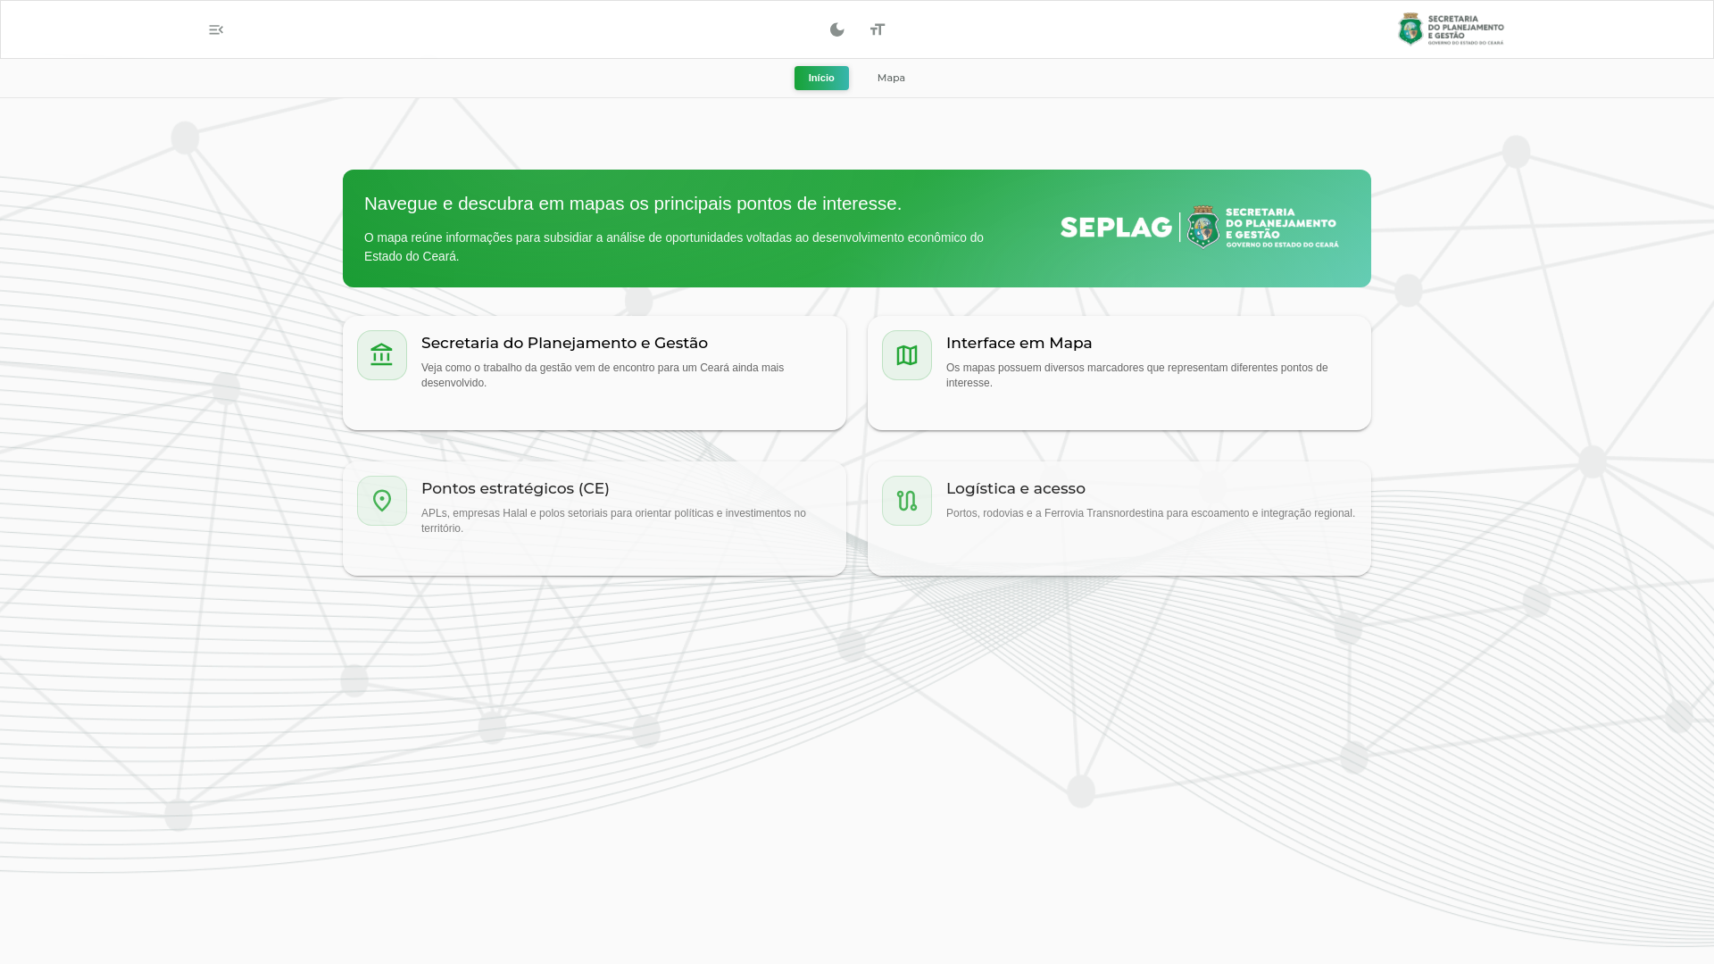
Task: Click the folded map icon
Action: (x=907, y=355)
